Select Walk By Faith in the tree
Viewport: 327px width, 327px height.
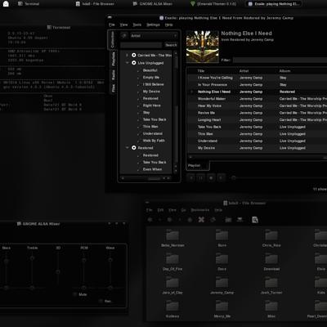click(154, 141)
